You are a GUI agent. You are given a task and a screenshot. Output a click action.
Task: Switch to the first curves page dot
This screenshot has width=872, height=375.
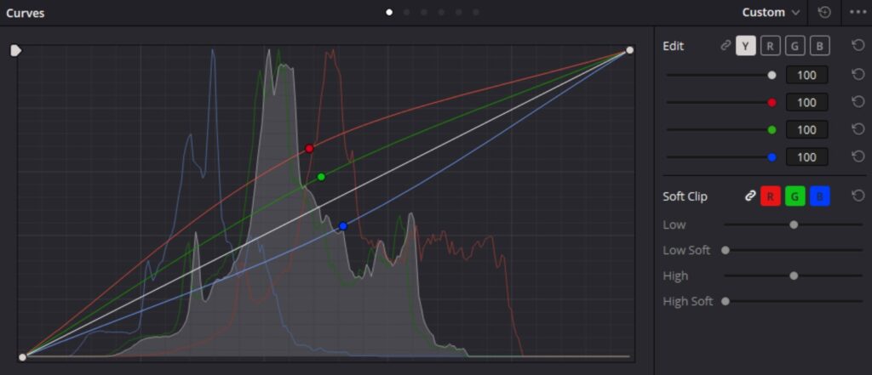pos(389,12)
